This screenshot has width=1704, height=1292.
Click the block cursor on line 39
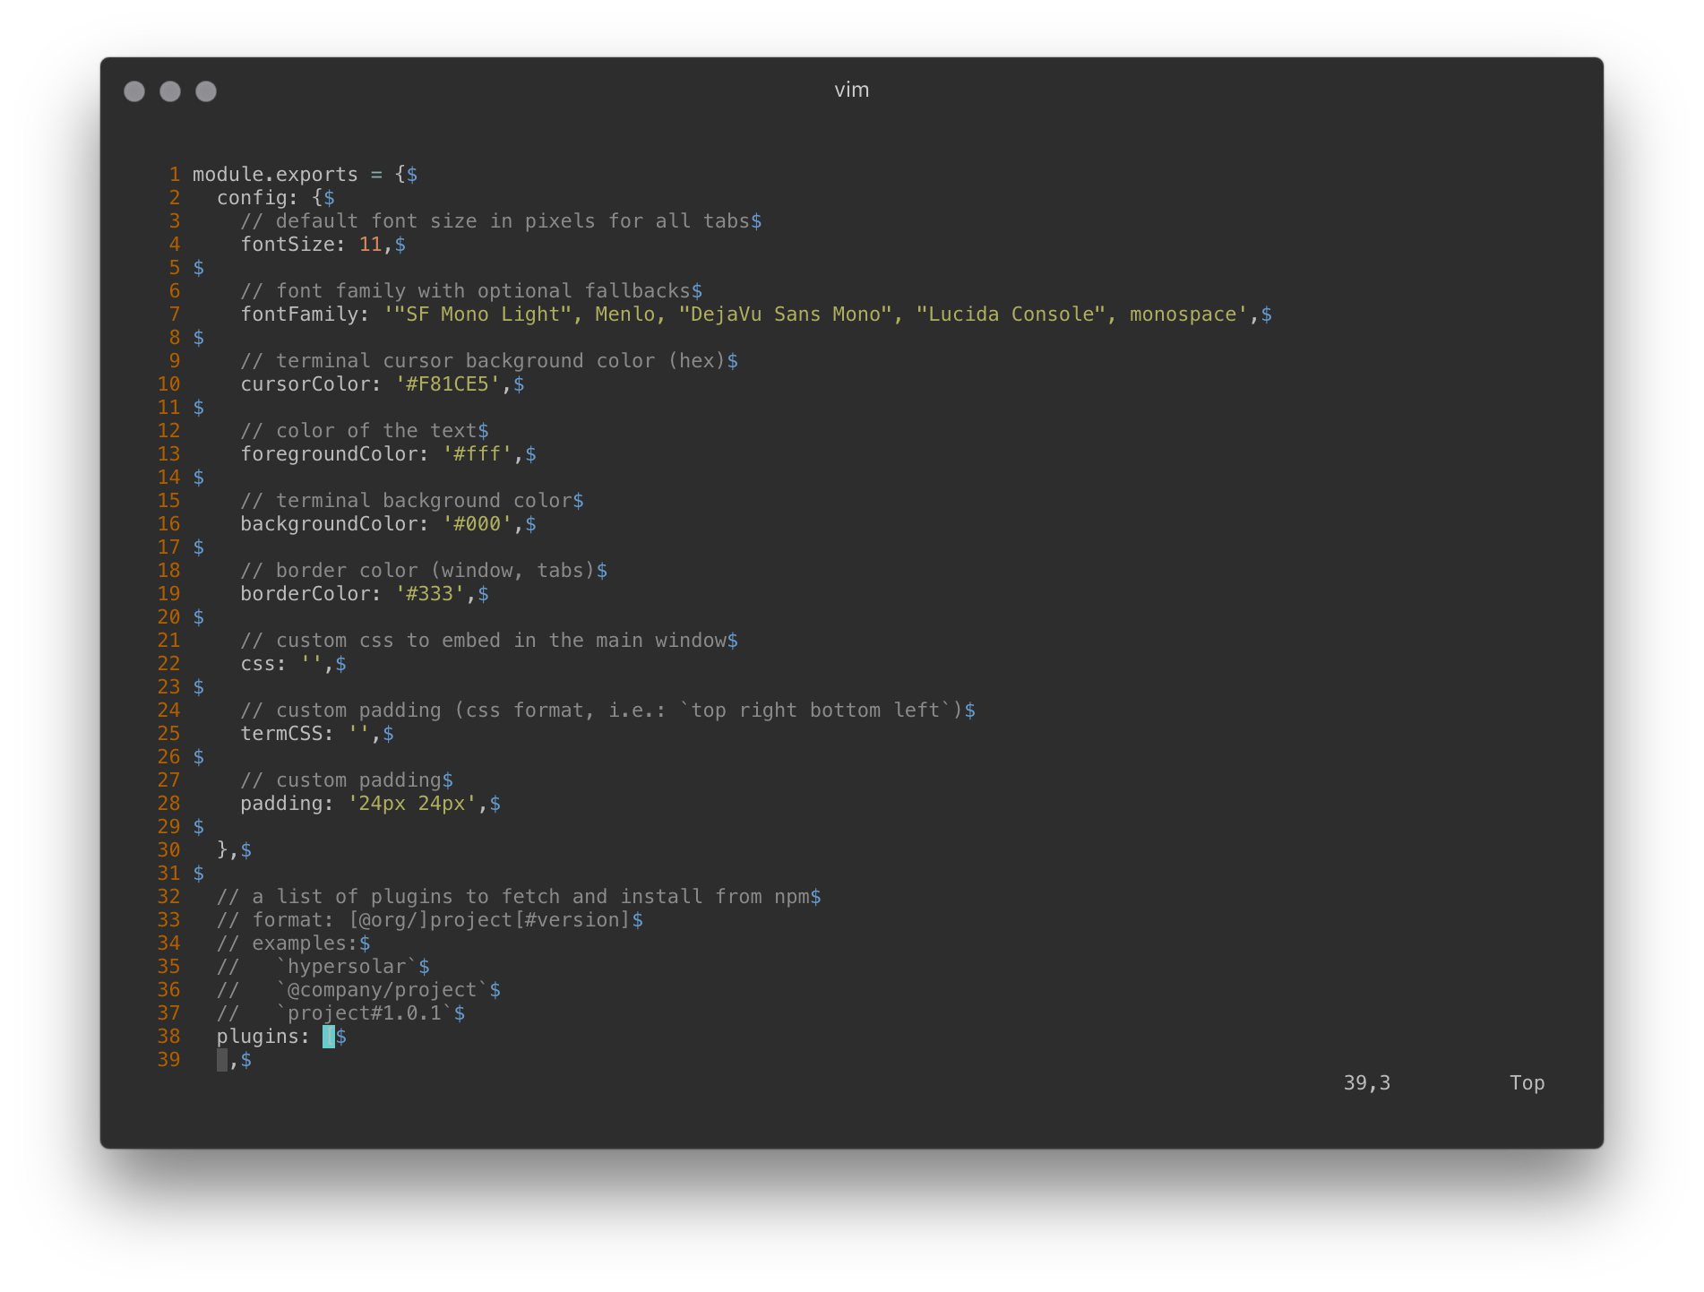(x=222, y=1060)
